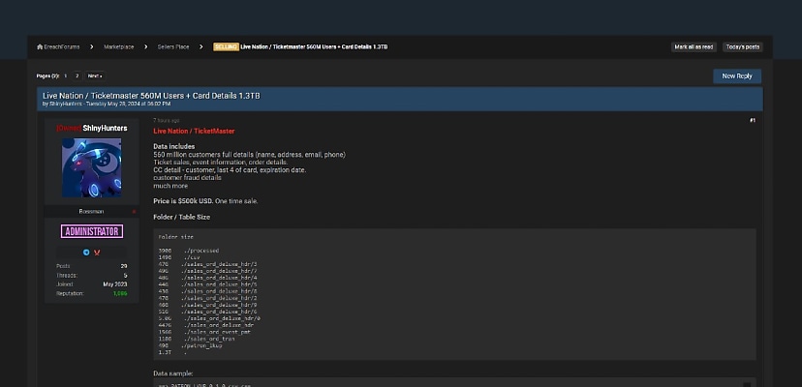Open the ShinyHunters author link under the thread title

pos(66,104)
